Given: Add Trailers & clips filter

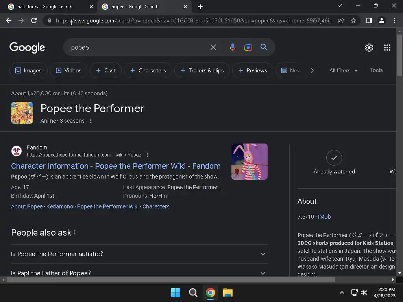Looking at the screenshot, I should tap(202, 70).
